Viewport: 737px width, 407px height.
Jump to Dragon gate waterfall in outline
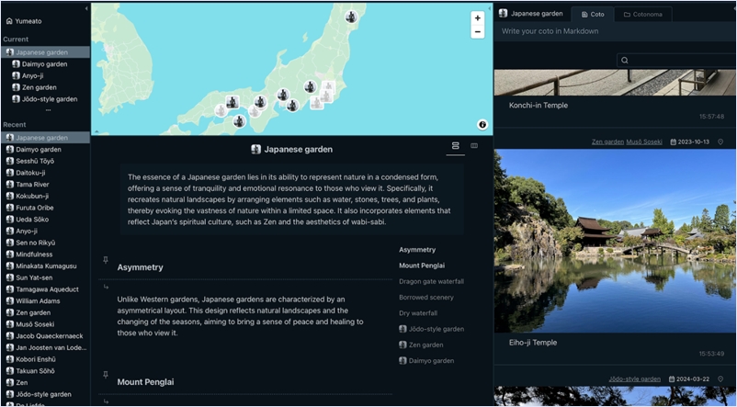tap(431, 281)
